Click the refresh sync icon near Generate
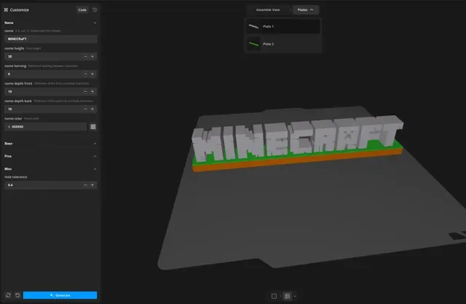The height and width of the screenshot is (304, 466). [x=8, y=295]
